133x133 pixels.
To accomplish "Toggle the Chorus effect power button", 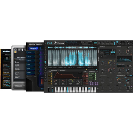I will 125,77.
